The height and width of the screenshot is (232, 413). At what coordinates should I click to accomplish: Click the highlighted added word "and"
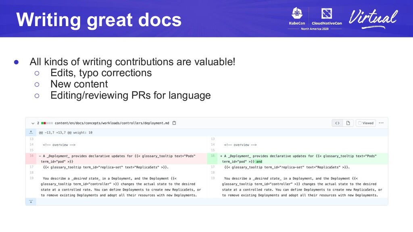coord(259,162)
